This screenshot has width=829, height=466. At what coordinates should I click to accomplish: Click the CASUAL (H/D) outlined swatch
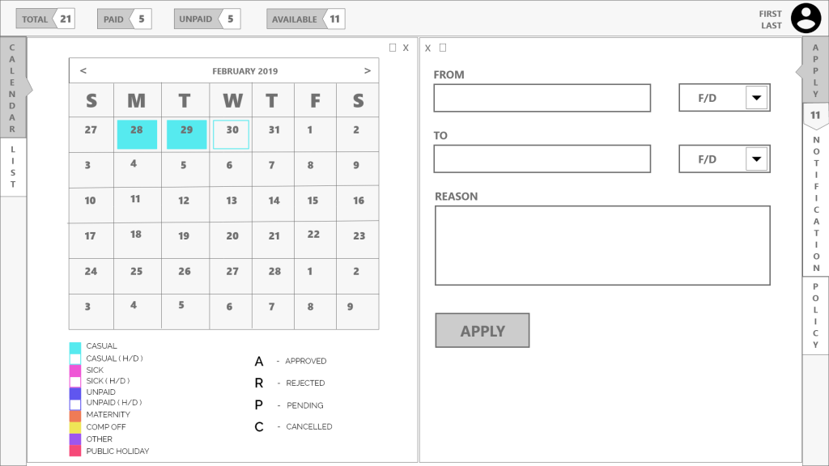click(75, 359)
